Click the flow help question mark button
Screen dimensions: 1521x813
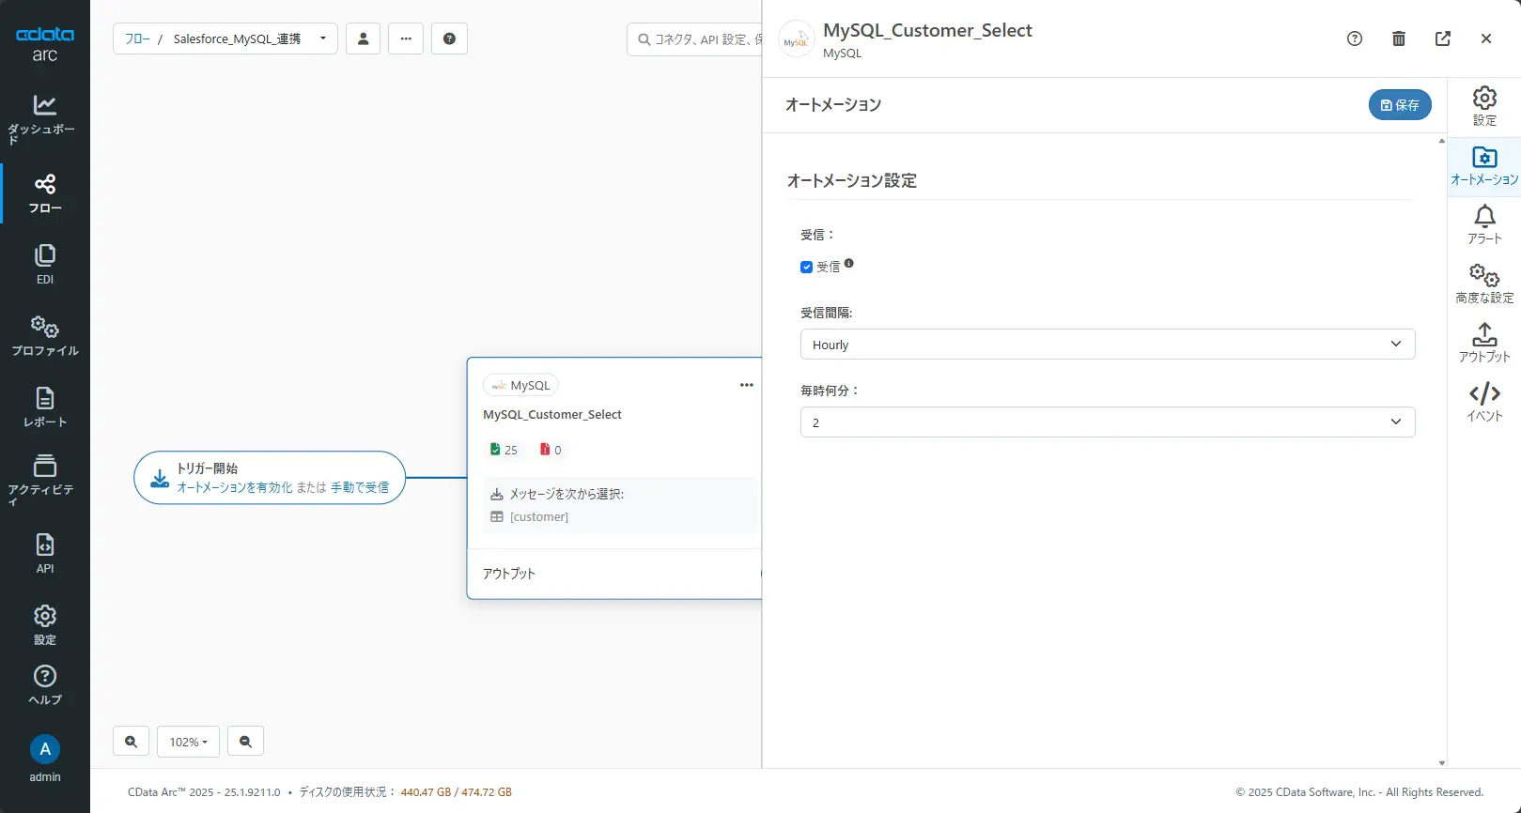(x=449, y=38)
